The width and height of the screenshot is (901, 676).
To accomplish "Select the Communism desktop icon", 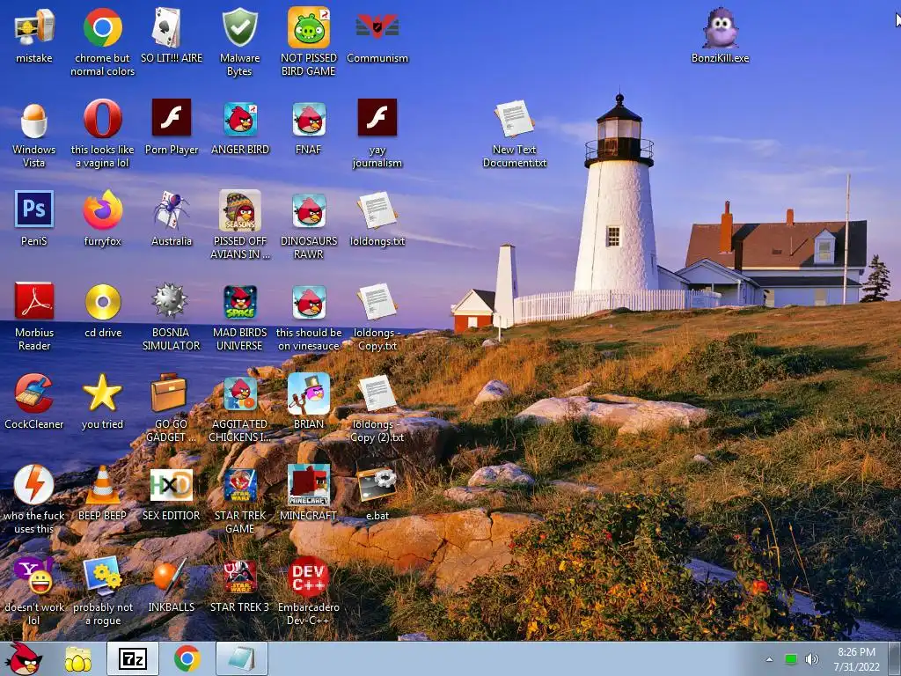I will [x=377, y=27].
